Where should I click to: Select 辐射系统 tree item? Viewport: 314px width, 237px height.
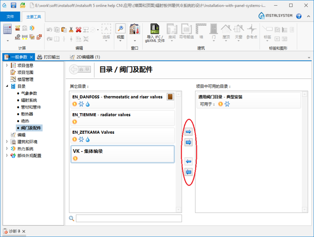29,100
